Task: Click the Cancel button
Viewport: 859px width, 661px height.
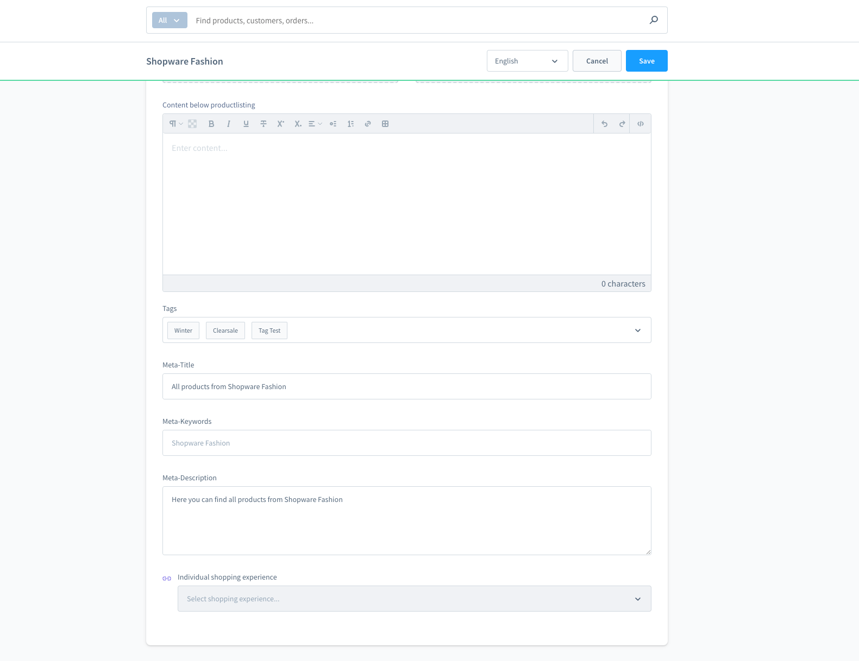Action: 597,61
